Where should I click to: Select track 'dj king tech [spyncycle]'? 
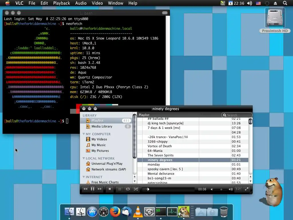point(193,123)
